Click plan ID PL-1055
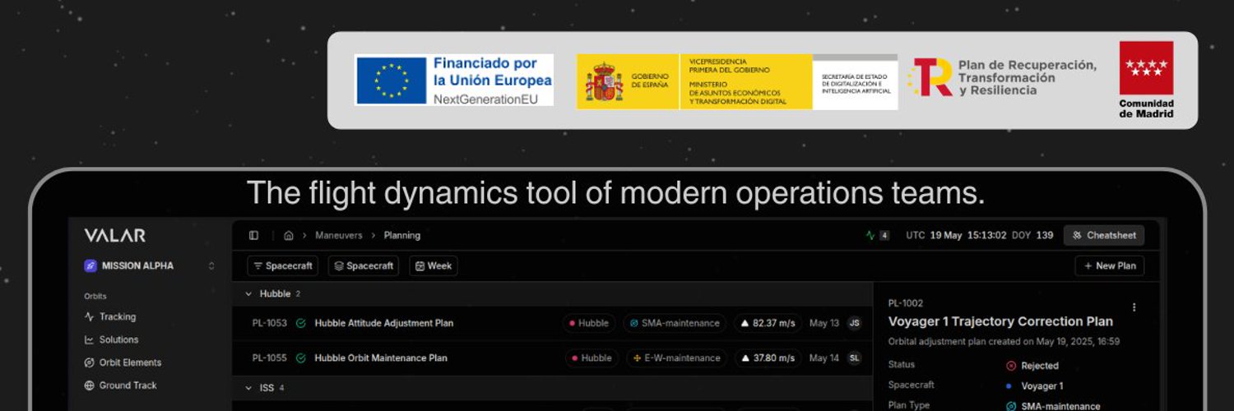 coord(270,358)
